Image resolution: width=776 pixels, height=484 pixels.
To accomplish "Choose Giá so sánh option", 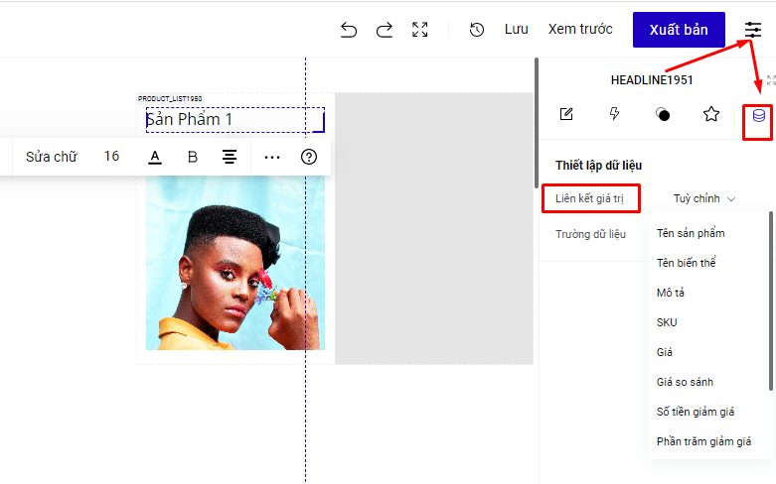I will coord(685,382).
